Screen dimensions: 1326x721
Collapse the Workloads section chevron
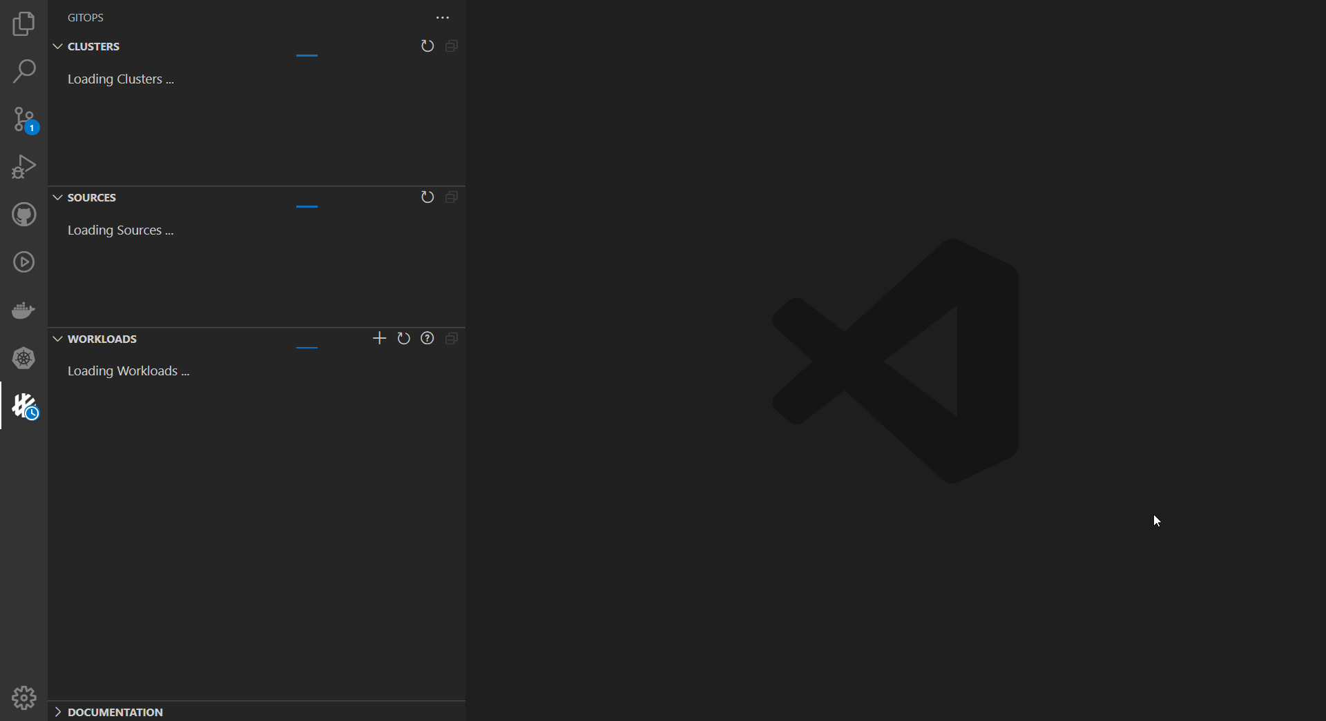click(x=57, y=339)
